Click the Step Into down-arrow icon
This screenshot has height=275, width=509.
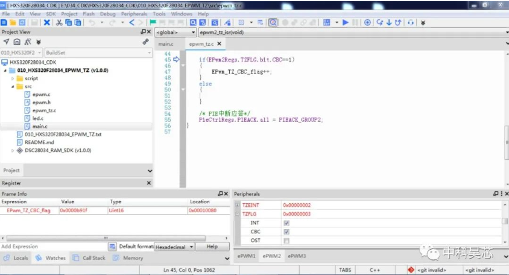tap(389, 22)
